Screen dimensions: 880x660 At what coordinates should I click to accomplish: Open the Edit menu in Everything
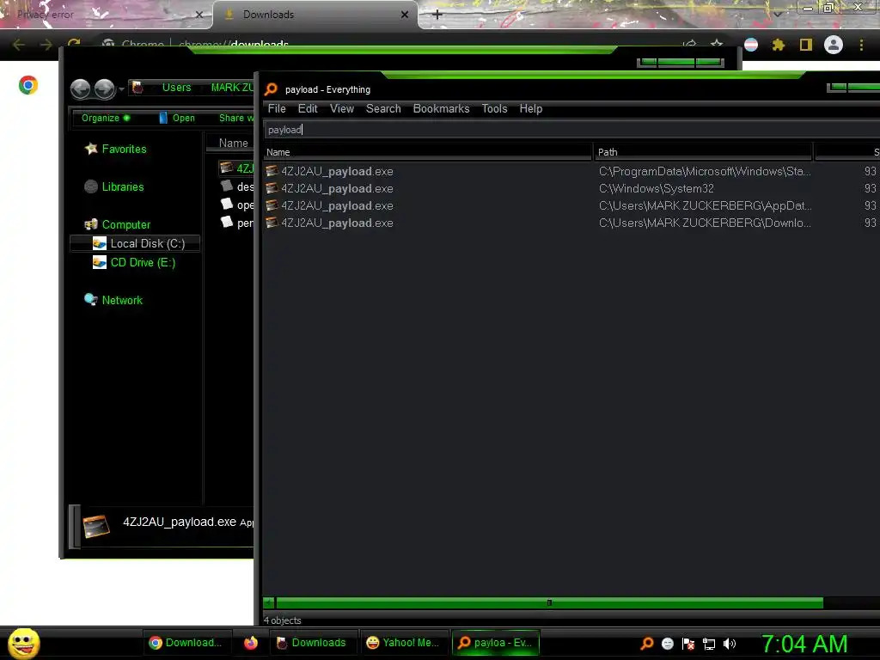[308, 109]
